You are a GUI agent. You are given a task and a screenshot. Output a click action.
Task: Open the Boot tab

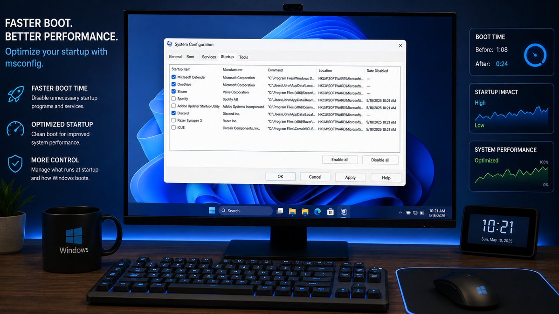click(x=190, y=57)
